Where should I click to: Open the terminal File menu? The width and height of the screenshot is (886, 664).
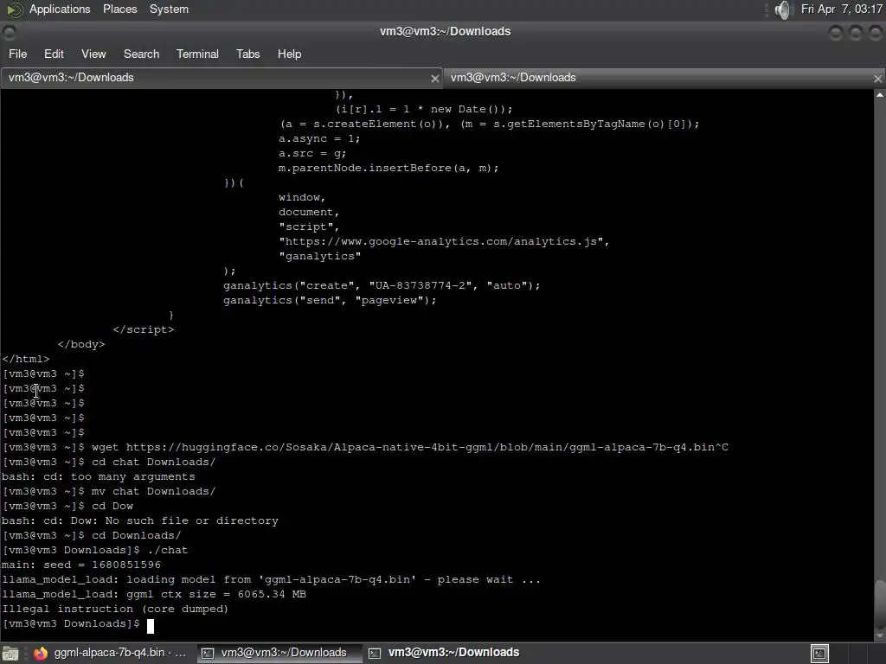point(17,54)
